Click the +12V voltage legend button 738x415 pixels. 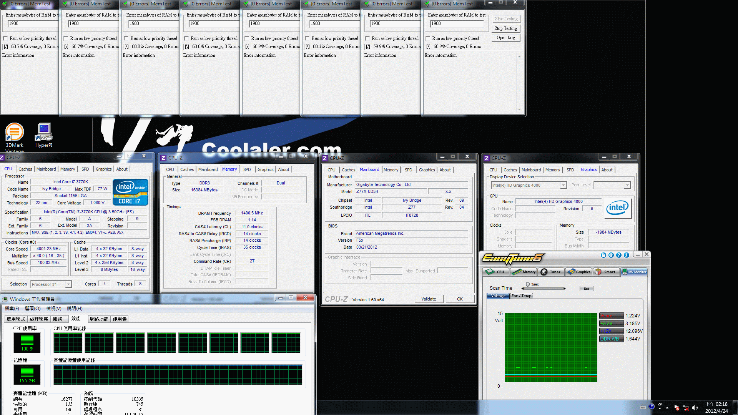point(611,331)
